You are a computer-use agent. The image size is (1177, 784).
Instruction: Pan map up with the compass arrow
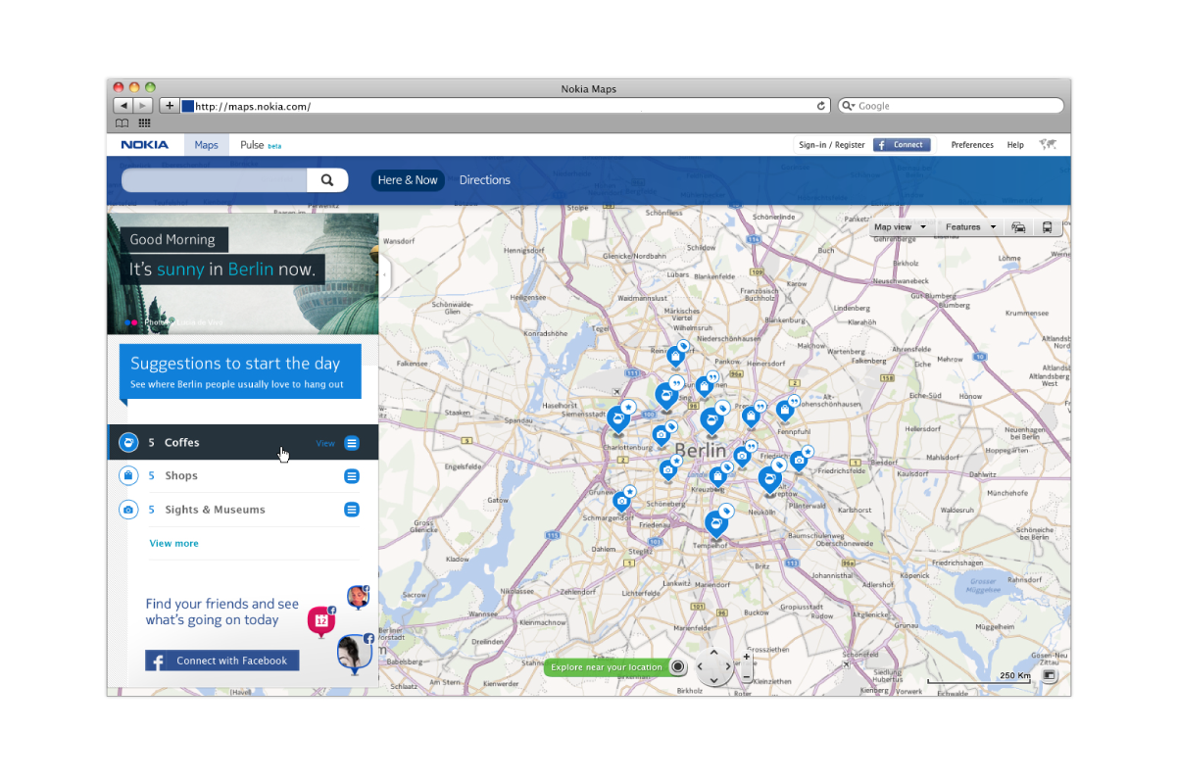click(x=713, y=652)
